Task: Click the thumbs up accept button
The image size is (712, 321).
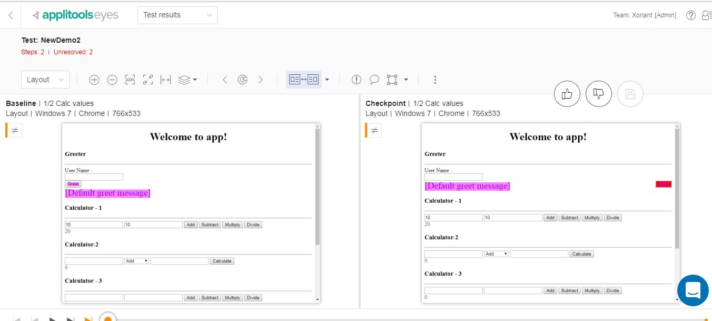Action: pyautogui.click(x=567, y=94)
